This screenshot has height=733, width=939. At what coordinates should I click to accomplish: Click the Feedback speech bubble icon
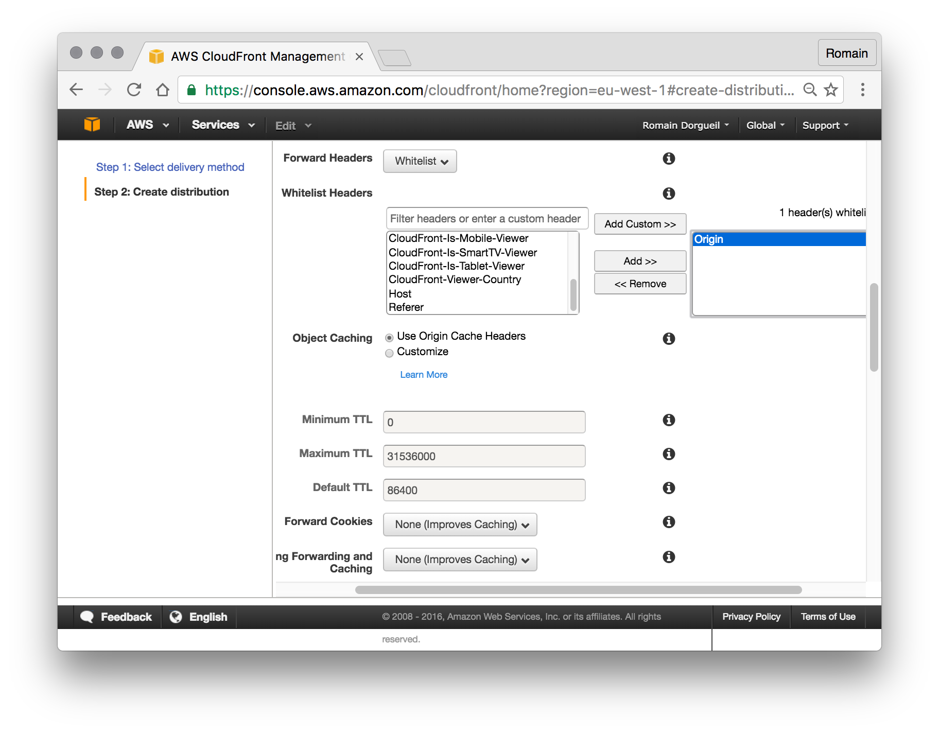coord(88,616)
